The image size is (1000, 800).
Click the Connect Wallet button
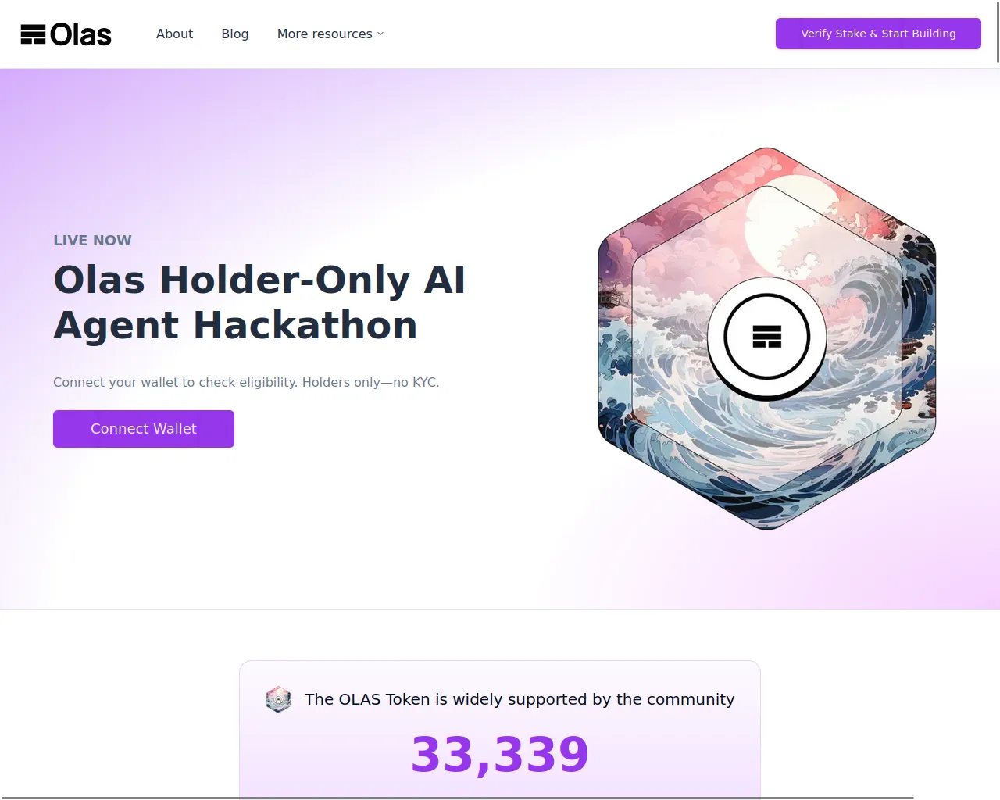point(144,429)
